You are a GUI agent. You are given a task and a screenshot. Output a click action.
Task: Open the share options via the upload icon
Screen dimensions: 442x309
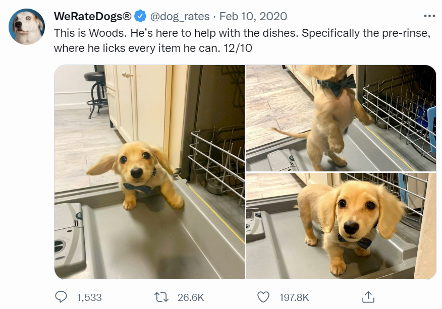click(x=369, y=297)
